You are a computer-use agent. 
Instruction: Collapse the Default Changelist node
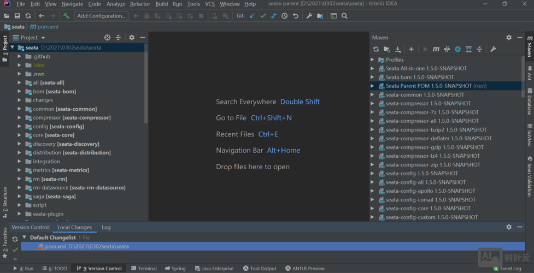pyautogui.click(x=24, y=238)
